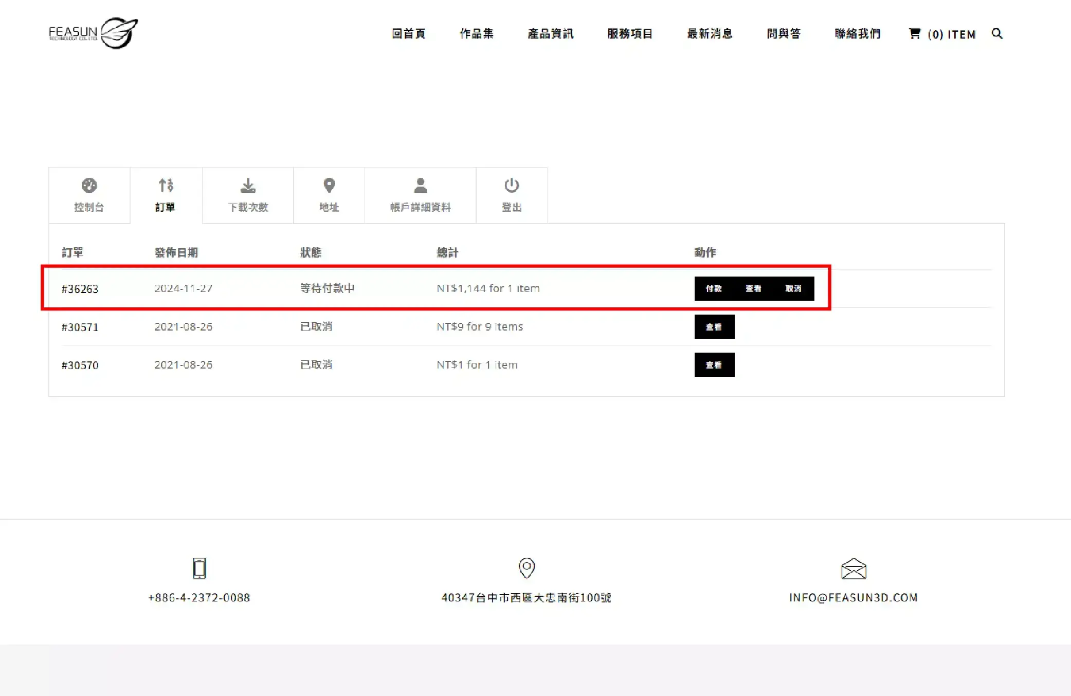Cancel order #36263 with 取消 button
Image resolution: width=1071 pixels, height=696 pixels.
(x=793, y=288)
